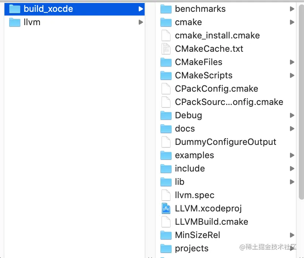Click the benchmarks folder icon
Viewport: 304px width, 258px height.
click(x=166, y=9)
